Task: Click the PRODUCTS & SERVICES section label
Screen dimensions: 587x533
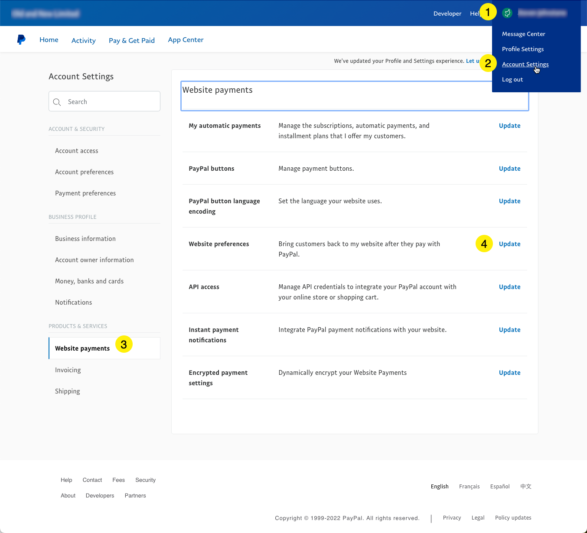Action: (78, 326)
